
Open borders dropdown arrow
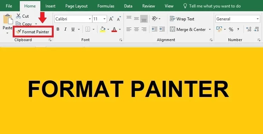pyautogui.click(x=94, y=30)
